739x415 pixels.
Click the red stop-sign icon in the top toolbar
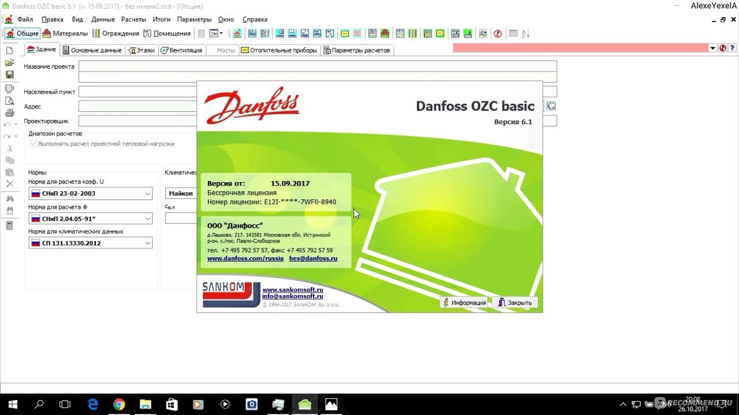coord(498,33)
